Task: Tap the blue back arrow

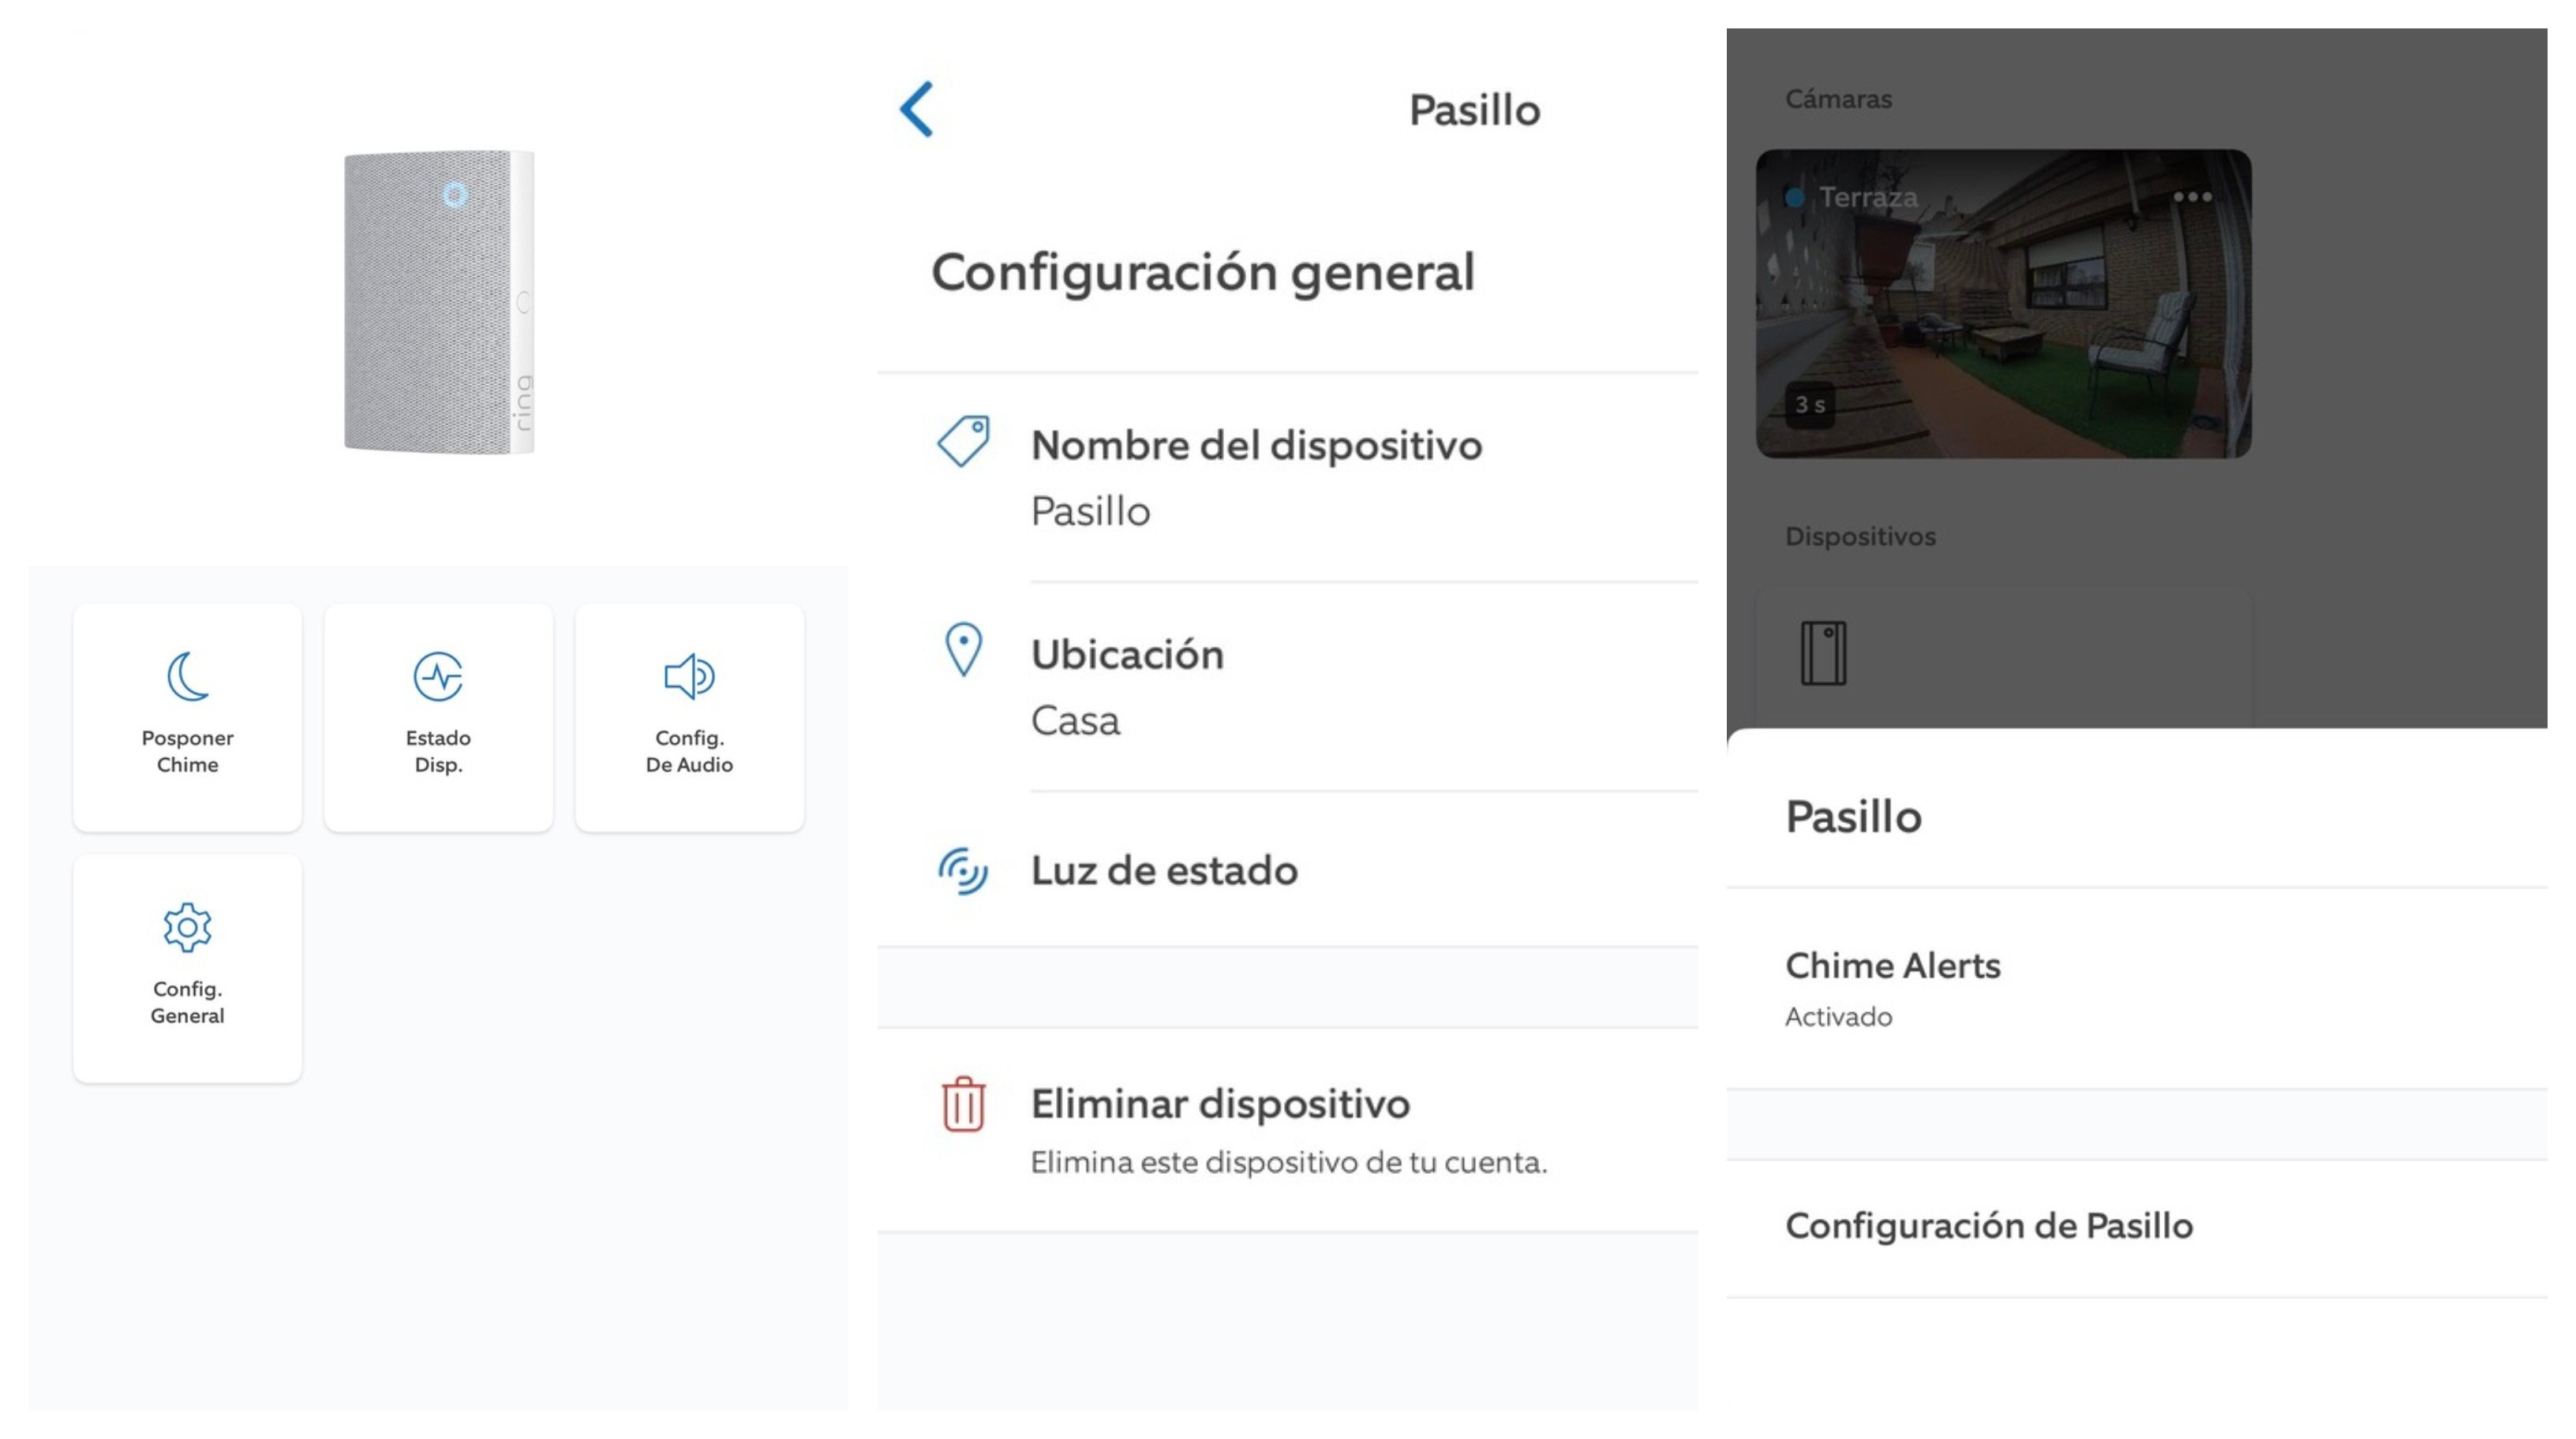Action: 917,109
